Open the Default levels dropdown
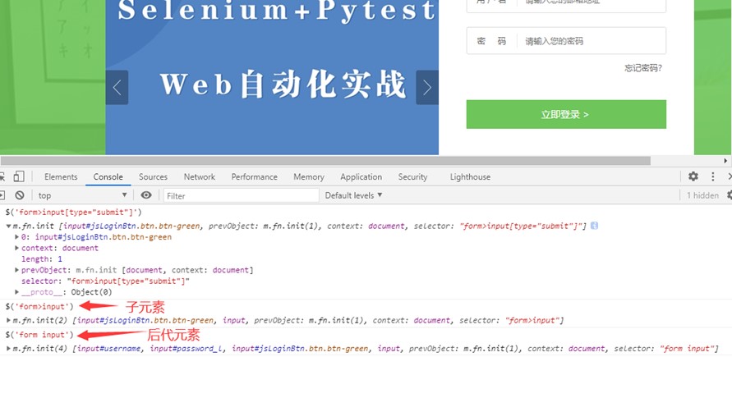 coord(353,195)
